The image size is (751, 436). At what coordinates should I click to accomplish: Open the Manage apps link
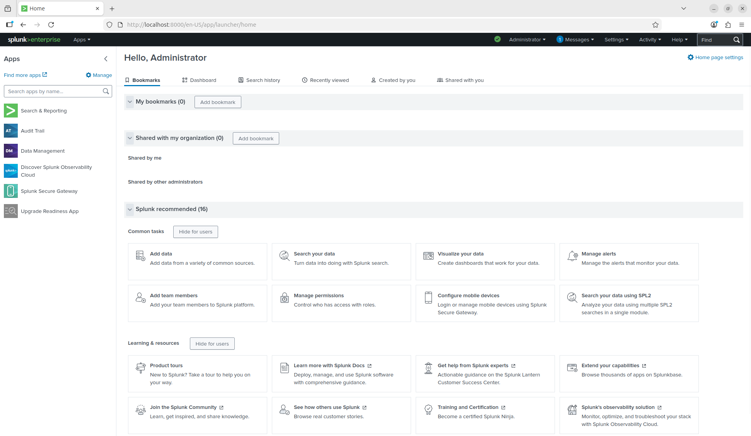tap(99, 75)
